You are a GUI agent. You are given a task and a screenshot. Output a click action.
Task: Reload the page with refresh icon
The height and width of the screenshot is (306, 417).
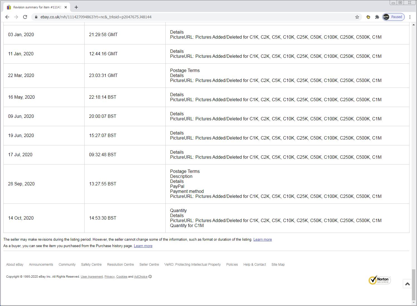point(25,17)
